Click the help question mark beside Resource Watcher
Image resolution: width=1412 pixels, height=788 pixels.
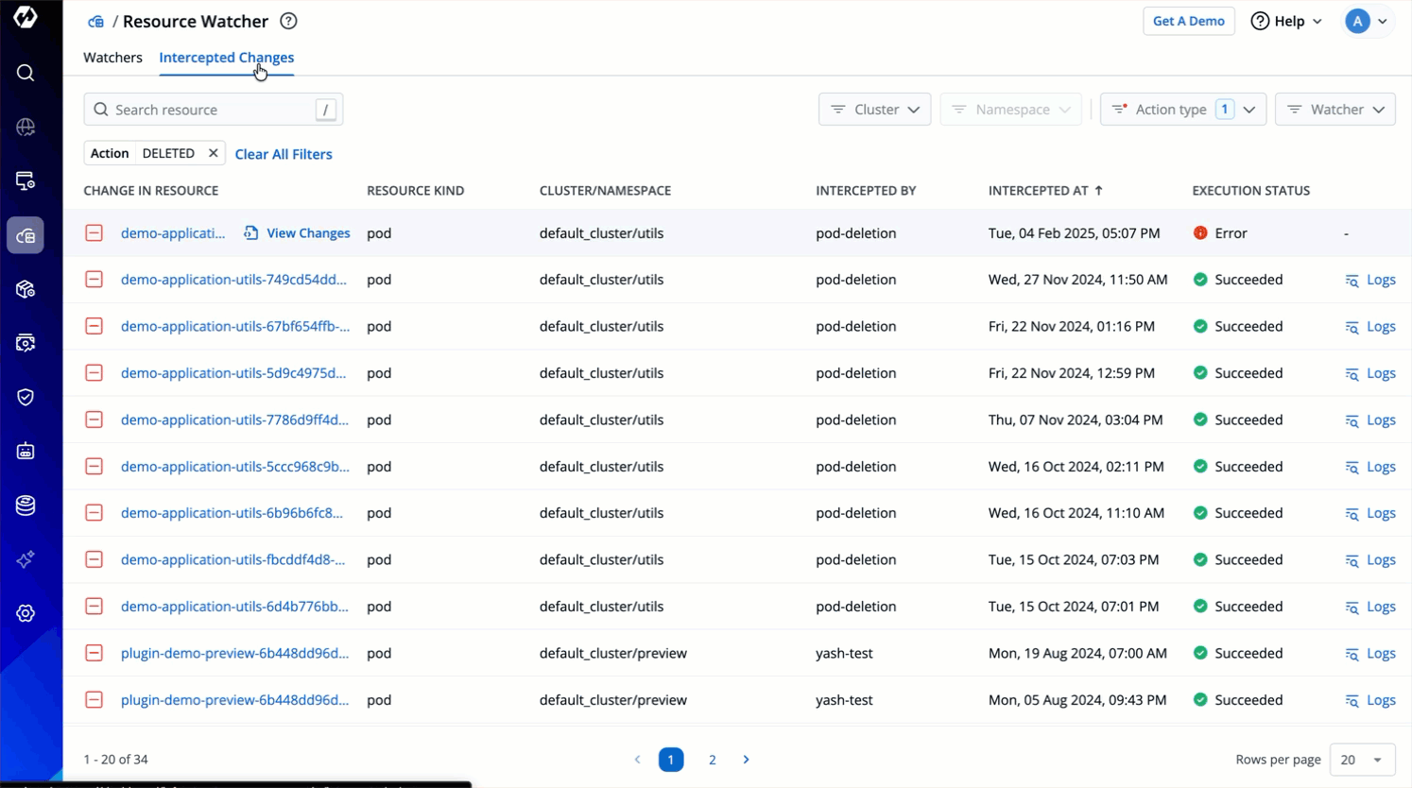[289, 21]
